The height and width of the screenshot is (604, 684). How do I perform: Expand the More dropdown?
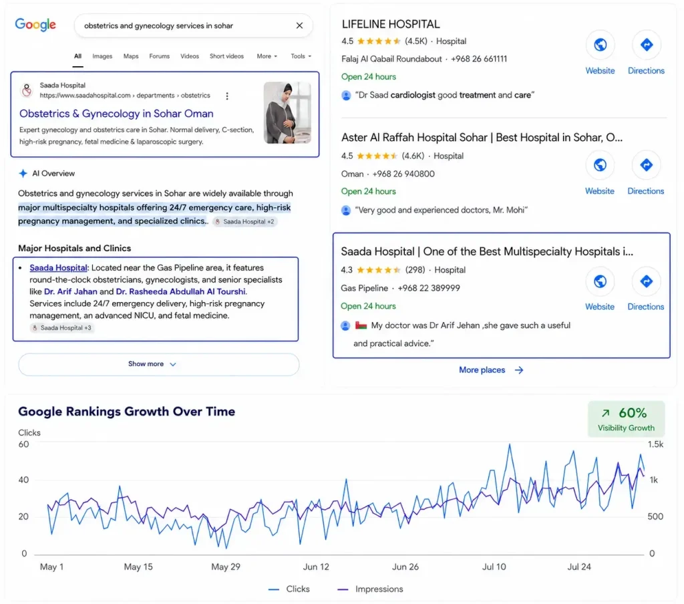(x=267, y=56)
